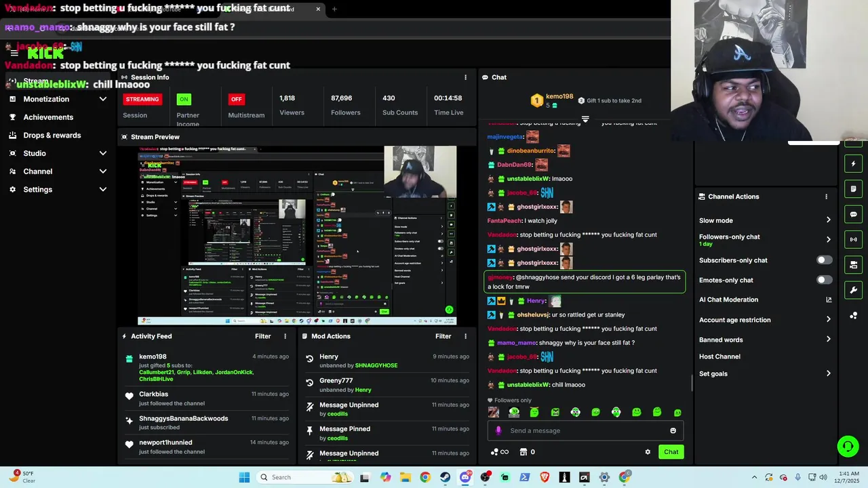The height and width of the screenshot is (488, 868).
Task: Open Followers-only chat options arrow
Action: 828,239
